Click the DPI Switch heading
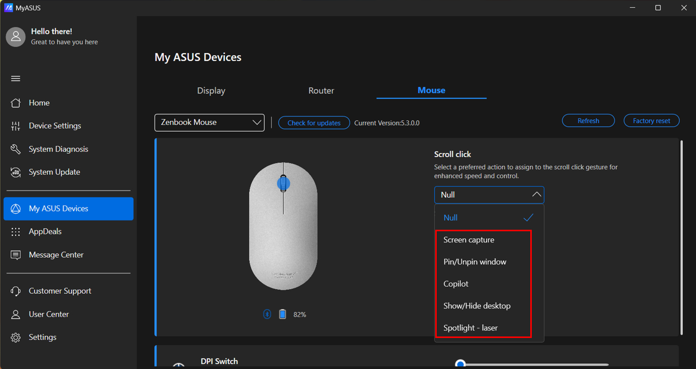Screen dimensions: 696x369 pos(219,361)
